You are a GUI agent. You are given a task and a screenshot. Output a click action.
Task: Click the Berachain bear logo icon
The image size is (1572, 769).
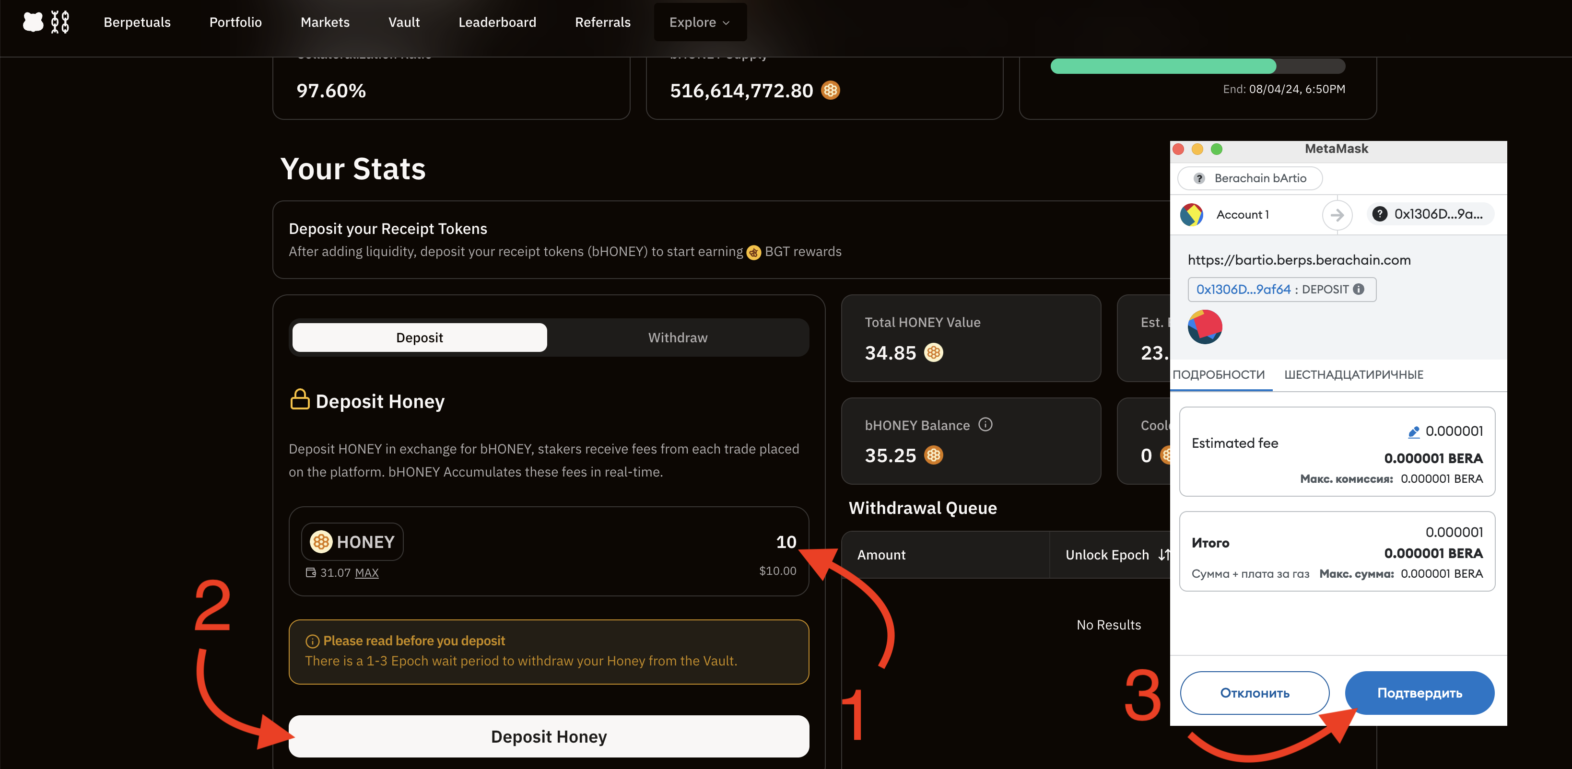33,22
